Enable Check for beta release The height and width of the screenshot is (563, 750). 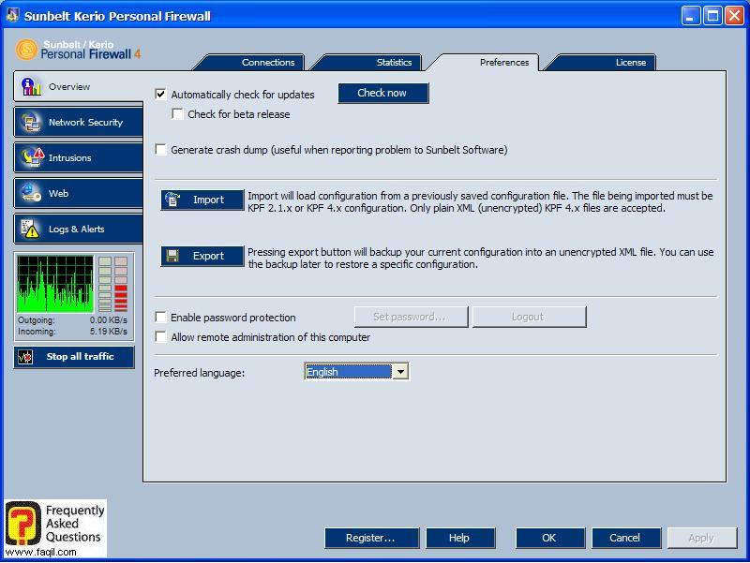pos(176,112)
